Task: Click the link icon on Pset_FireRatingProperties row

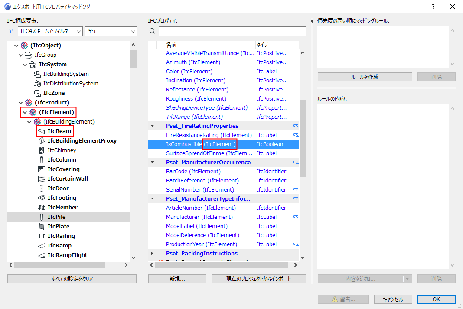Action: click(x=296, y=126)
